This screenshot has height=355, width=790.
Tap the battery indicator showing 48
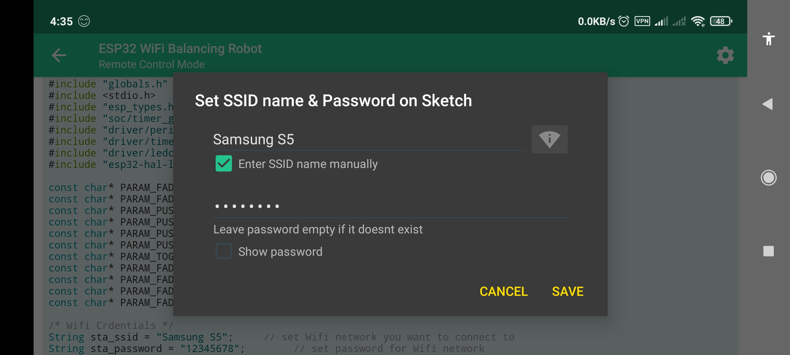pyautogui.click(x=721, y=21)
